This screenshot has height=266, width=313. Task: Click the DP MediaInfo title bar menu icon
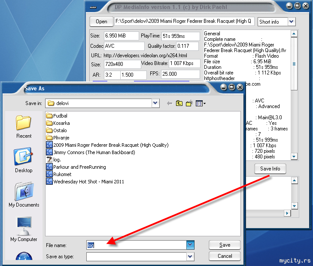(x=93, y=7)
